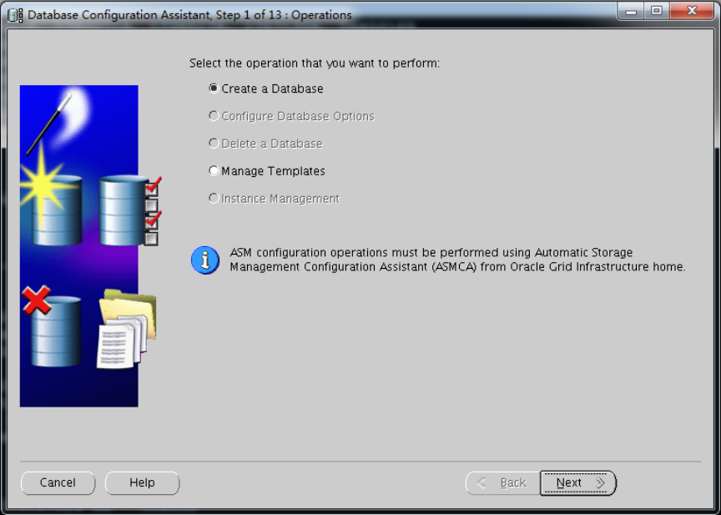This screenshot has width=721, height=515.
Task: Click the database cylinder with red checkmarks
Action: coord(129,210)
